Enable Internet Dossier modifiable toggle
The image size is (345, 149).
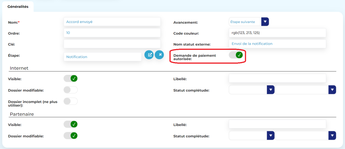pyautogui.click(x=71, y=90)
